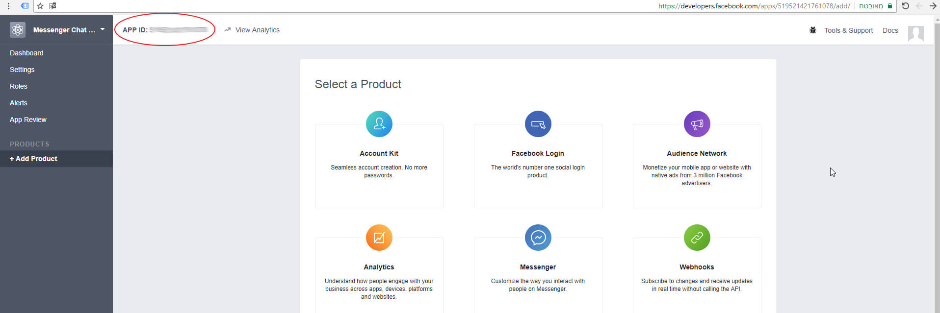Click the blue icon left of the star
Screen dimensions: 940x313
pos(25,6)
